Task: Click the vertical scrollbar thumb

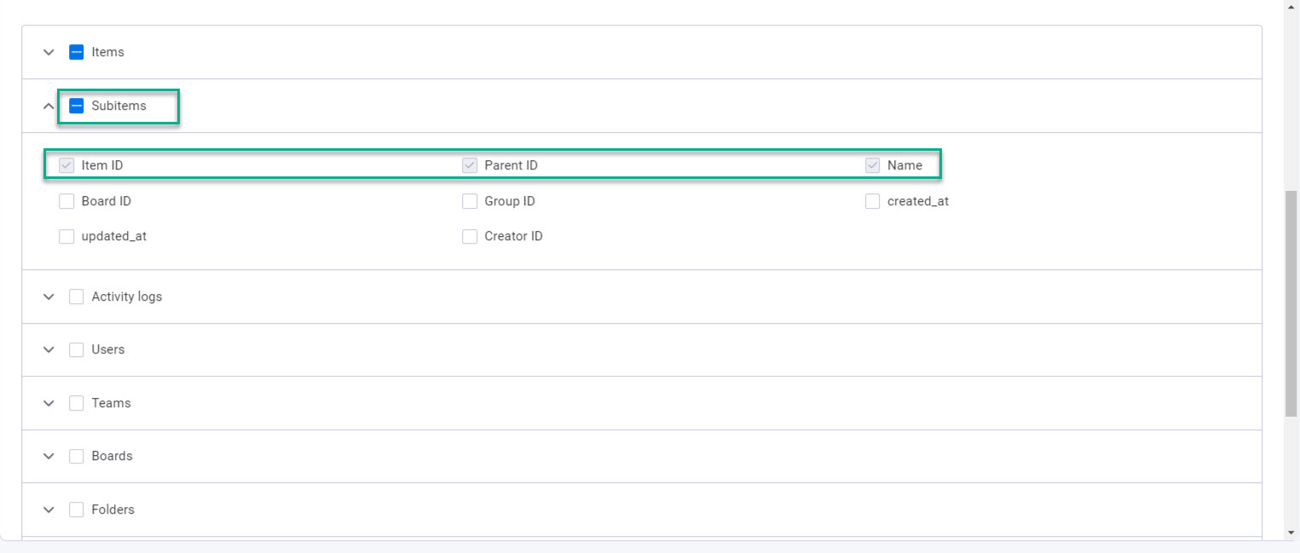Action: pos(1291,302)
